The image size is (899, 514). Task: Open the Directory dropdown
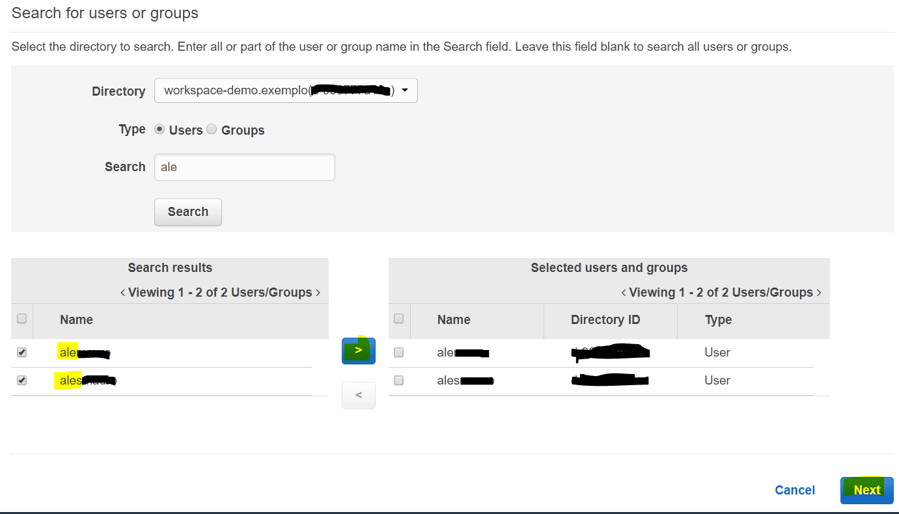pyautogui.click(x=286, y=91)
